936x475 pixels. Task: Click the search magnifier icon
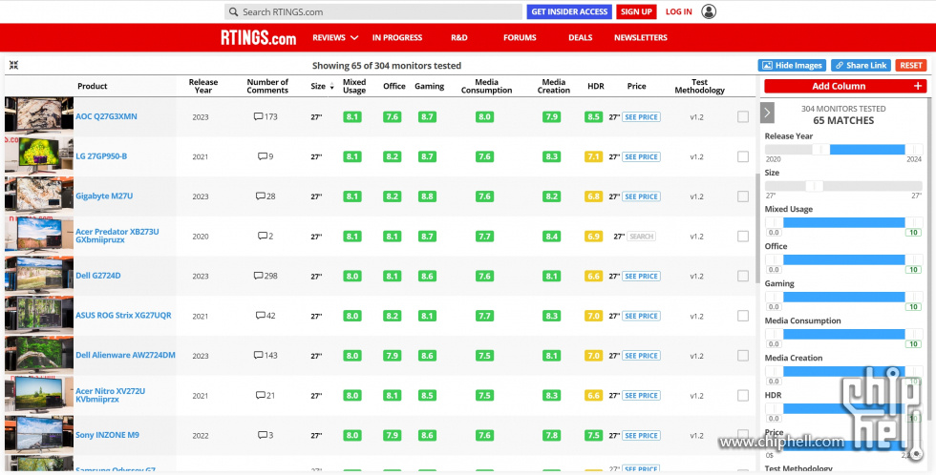pyautogui.click(x=233, y=11)
